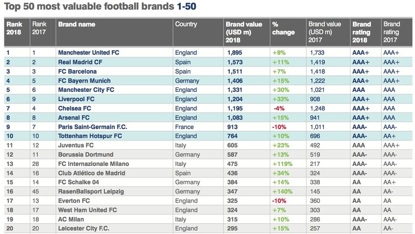The height and width of the screenshot is (234, 415).
Task: Select the Real Madrid CF row name
Action: coord(80,62)
